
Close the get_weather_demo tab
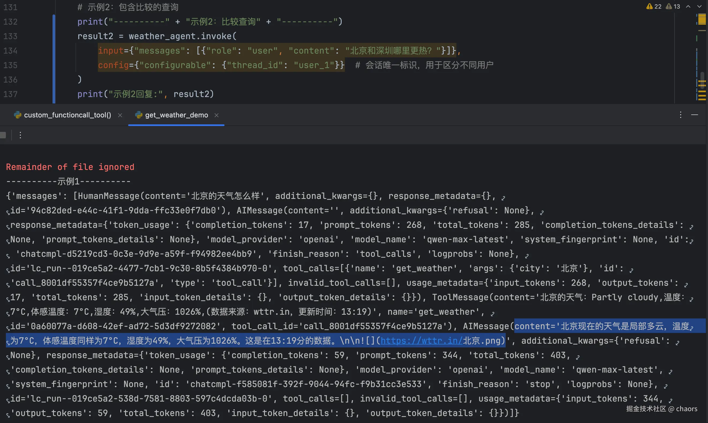tap(217, 115)
